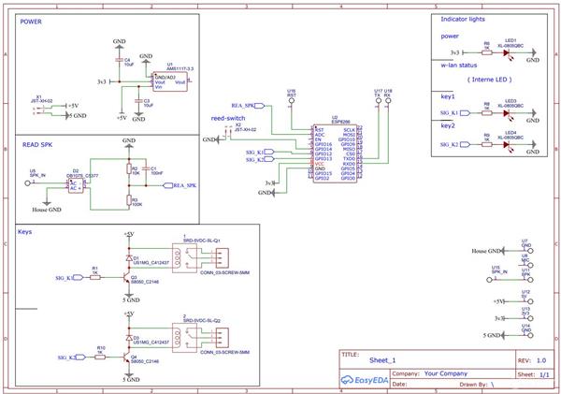Select the U16 RST test pad
The width and height of the screenshot is (561, 394).
tap(292, 101)
